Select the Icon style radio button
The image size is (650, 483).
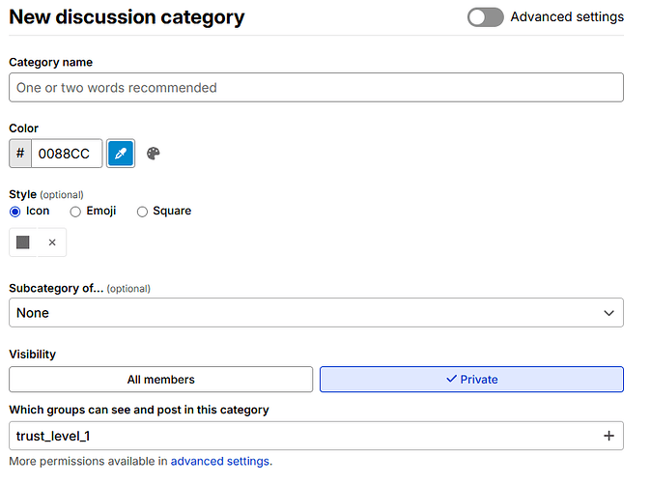click(14, 212)
